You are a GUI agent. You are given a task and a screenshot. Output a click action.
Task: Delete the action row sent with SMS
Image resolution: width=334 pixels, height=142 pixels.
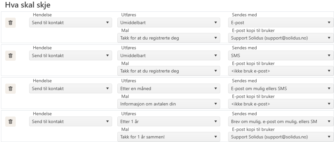point(10,56)
